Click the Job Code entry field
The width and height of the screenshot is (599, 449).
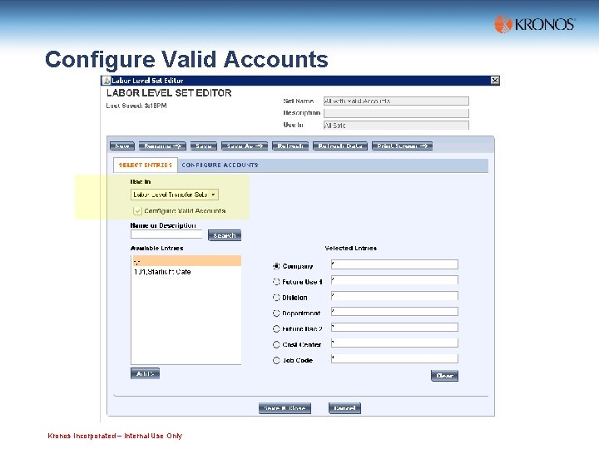[x=394, y=358]
